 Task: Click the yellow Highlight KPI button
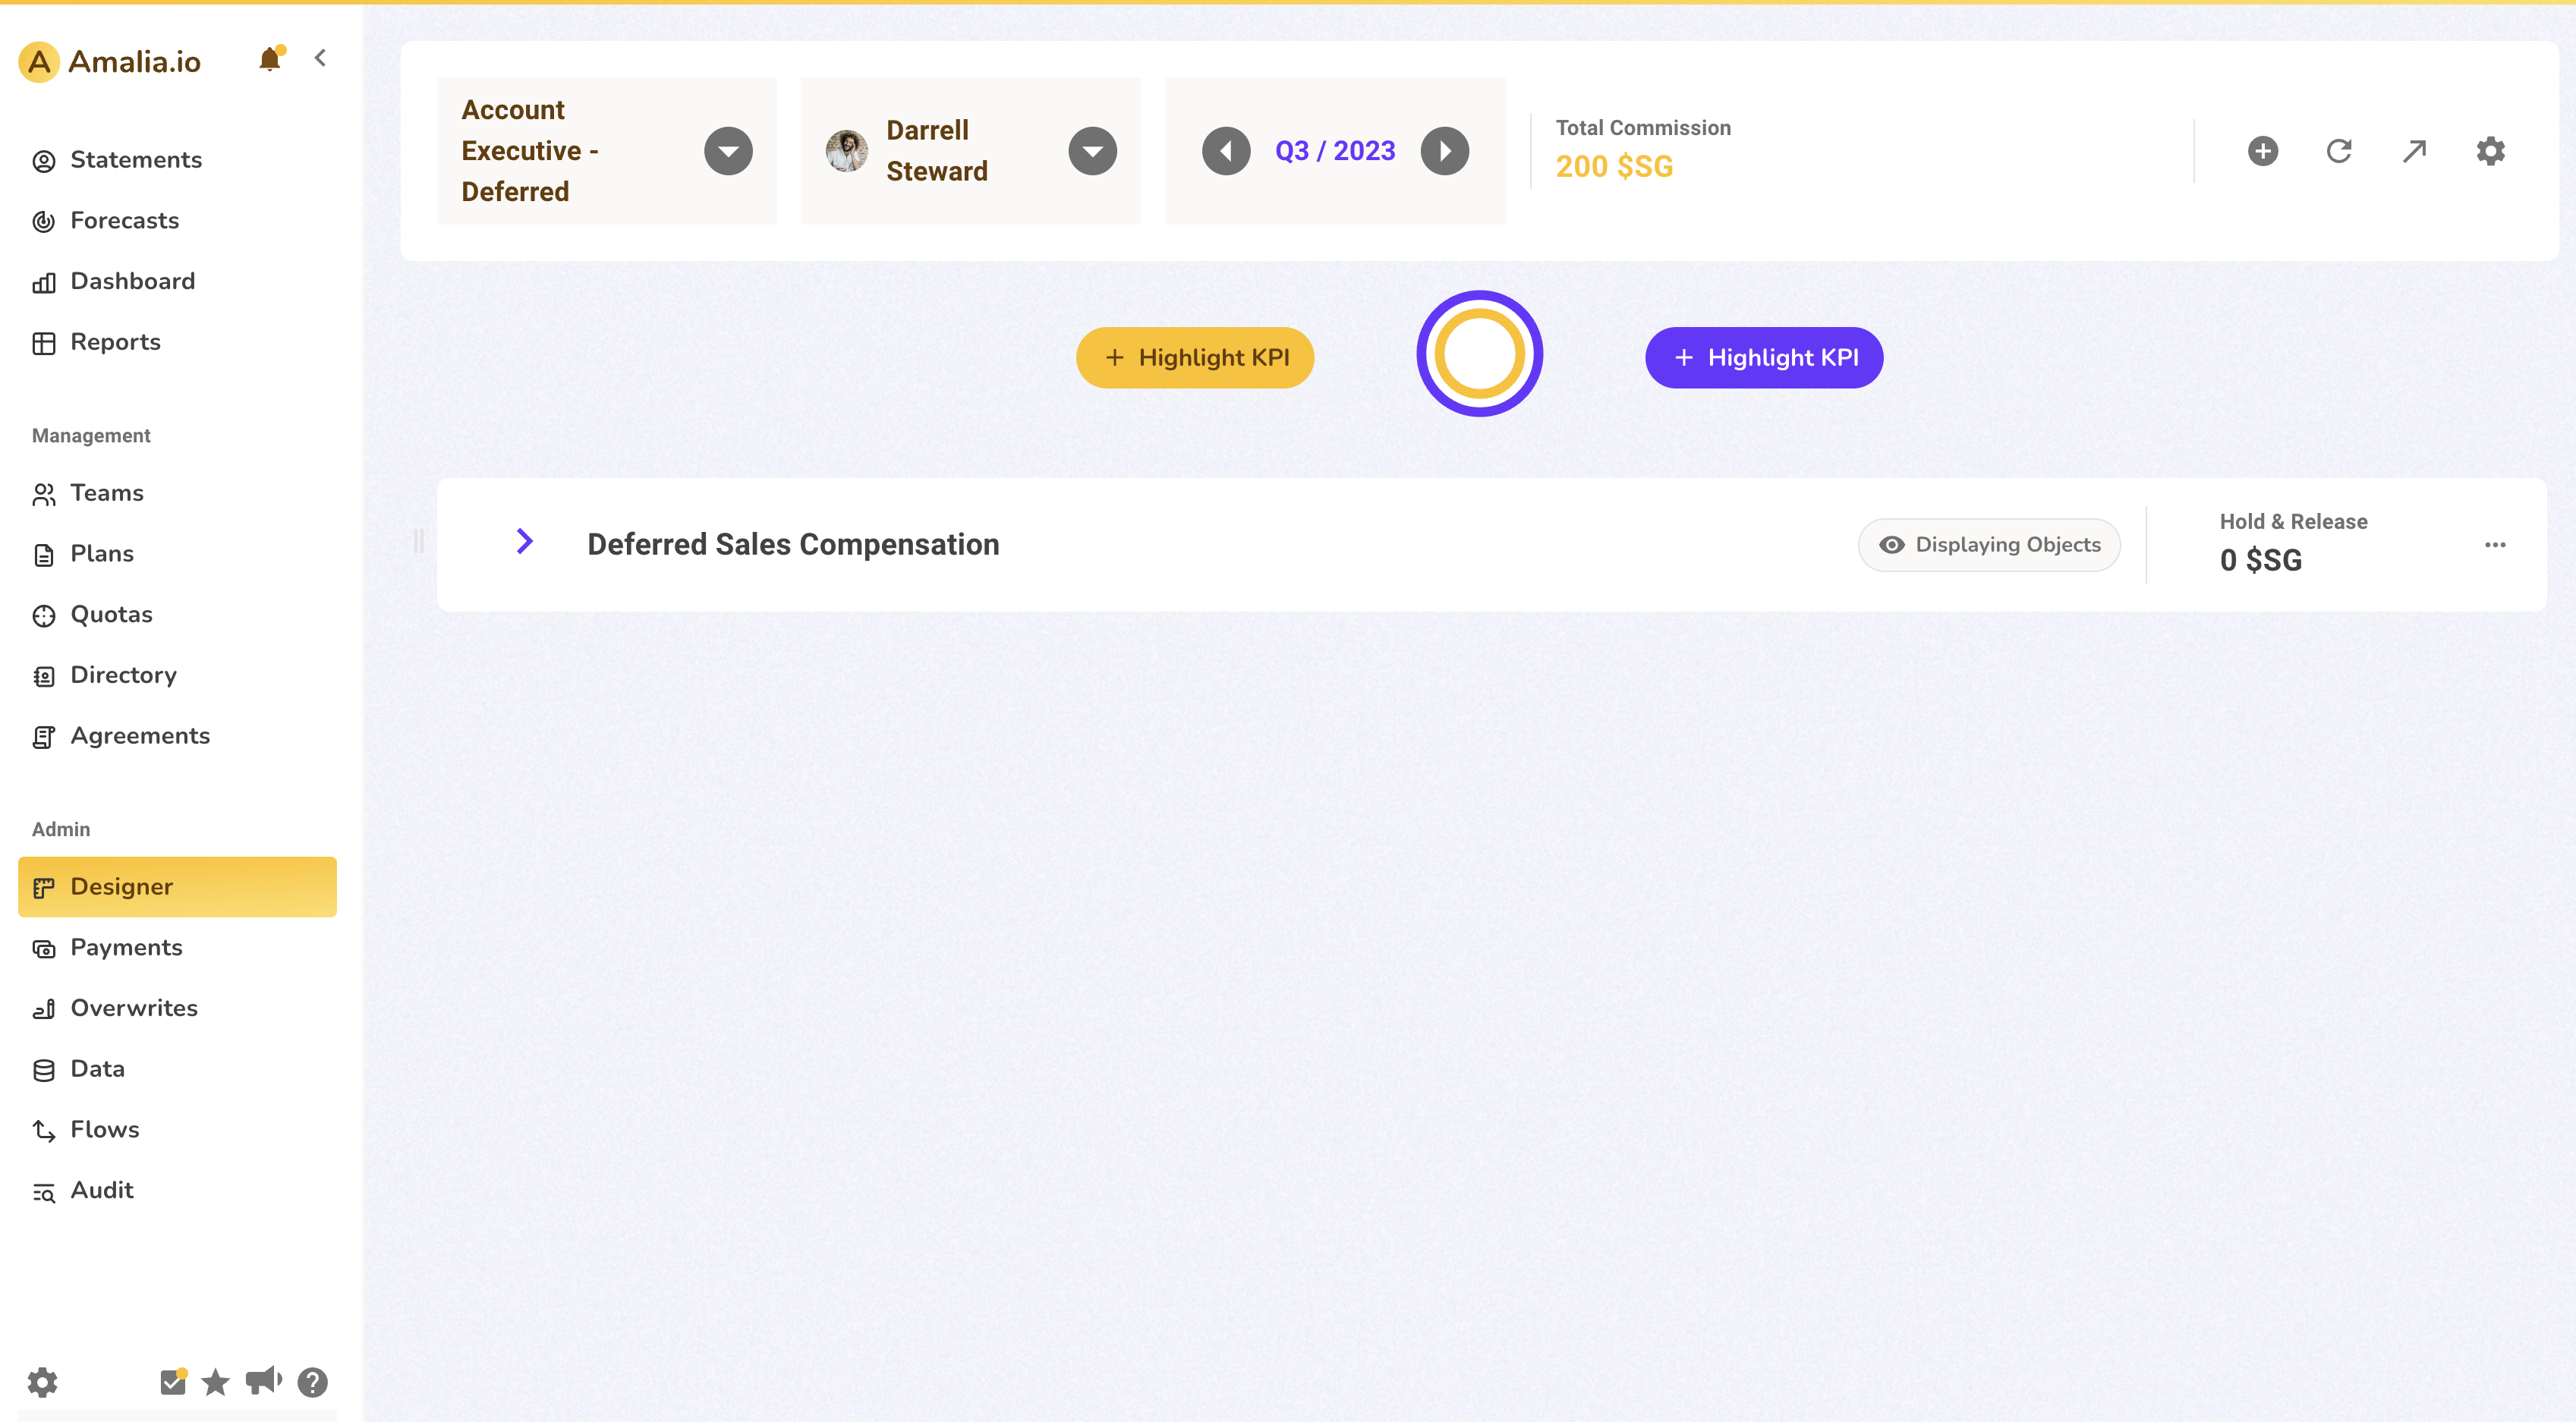click(1195, 358)
